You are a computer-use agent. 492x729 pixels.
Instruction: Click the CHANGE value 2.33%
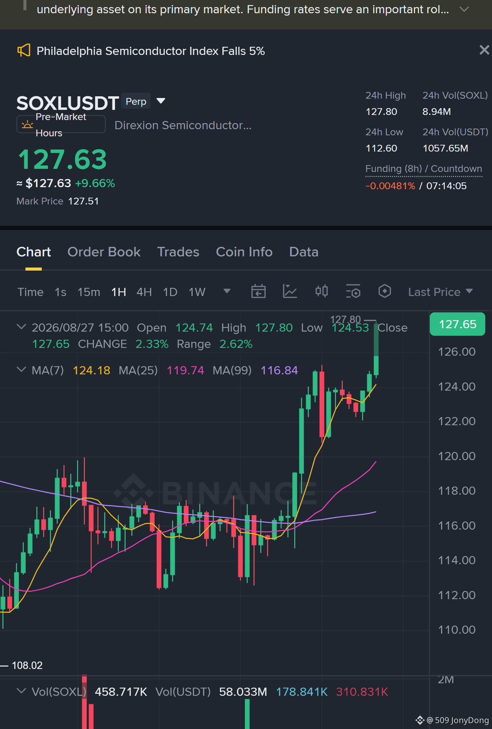(152, 344)
